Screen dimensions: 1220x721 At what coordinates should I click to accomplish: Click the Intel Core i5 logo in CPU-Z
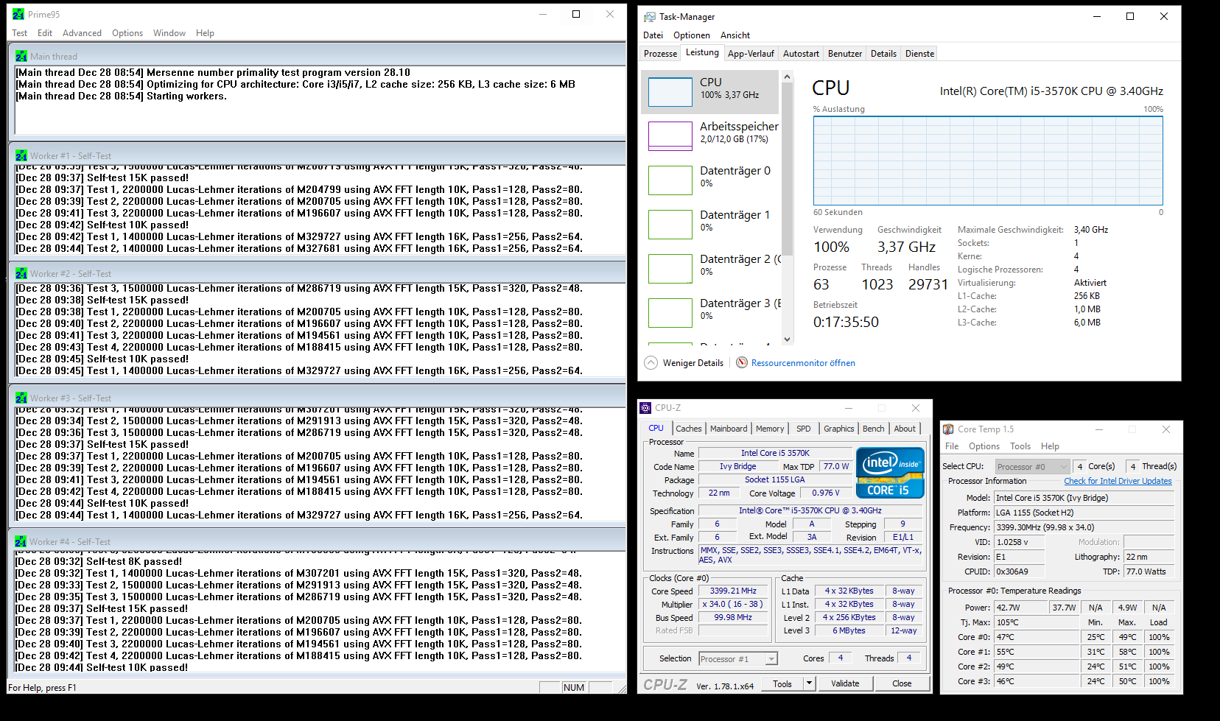[890, 472]
